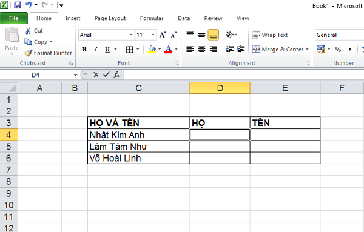The width and height of the screenshot is (364, 232).
Task: Click the Excel application icon
Action: click(4, 5)
